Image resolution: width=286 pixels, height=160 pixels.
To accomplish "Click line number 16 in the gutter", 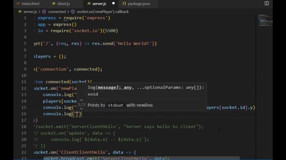I will 24,114.
